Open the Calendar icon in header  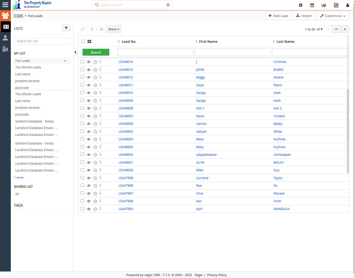tap(312, 5)
